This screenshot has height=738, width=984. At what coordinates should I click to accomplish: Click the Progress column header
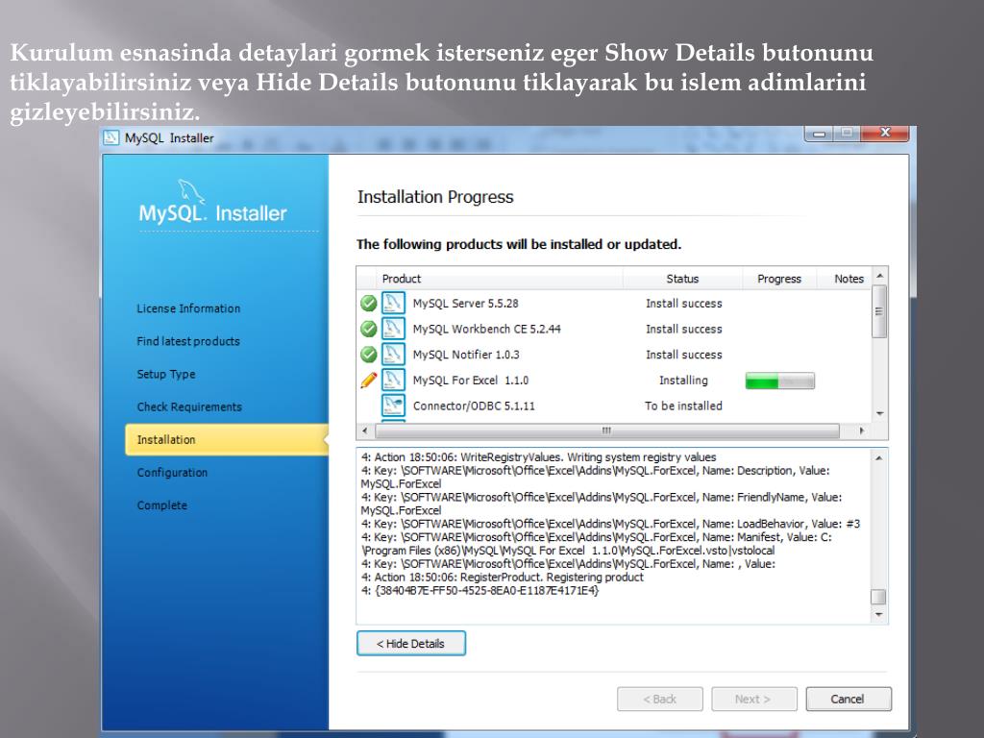click(x=779, y=279)
